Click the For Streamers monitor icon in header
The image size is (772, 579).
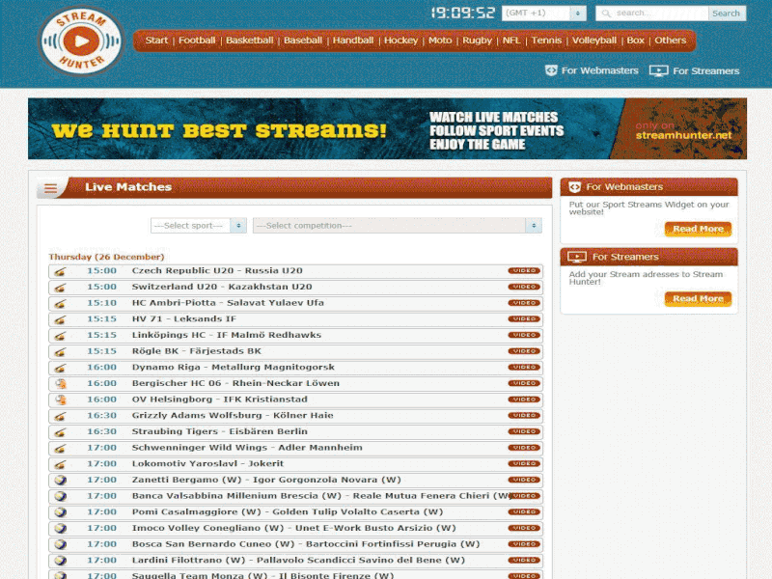click(658, 70)
